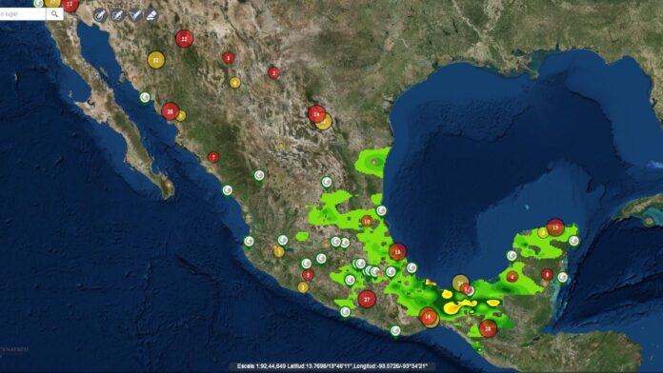Click the red cluster marker labeled 7

(x=213, y=158)
